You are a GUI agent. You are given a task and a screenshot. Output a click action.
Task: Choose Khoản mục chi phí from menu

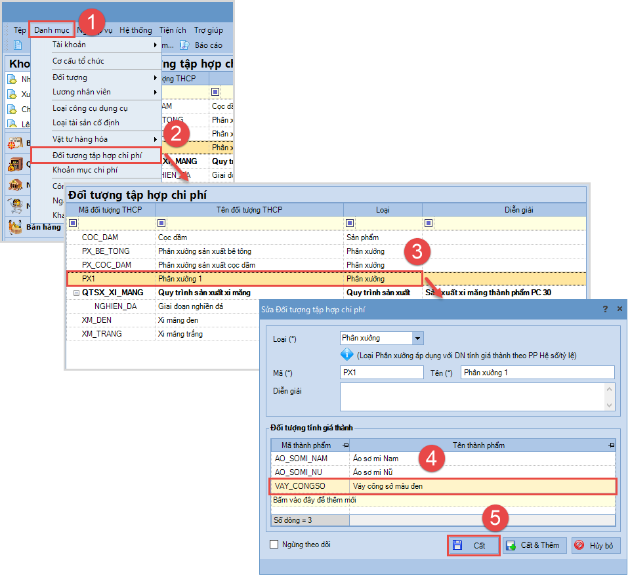(x=85, y=170)
